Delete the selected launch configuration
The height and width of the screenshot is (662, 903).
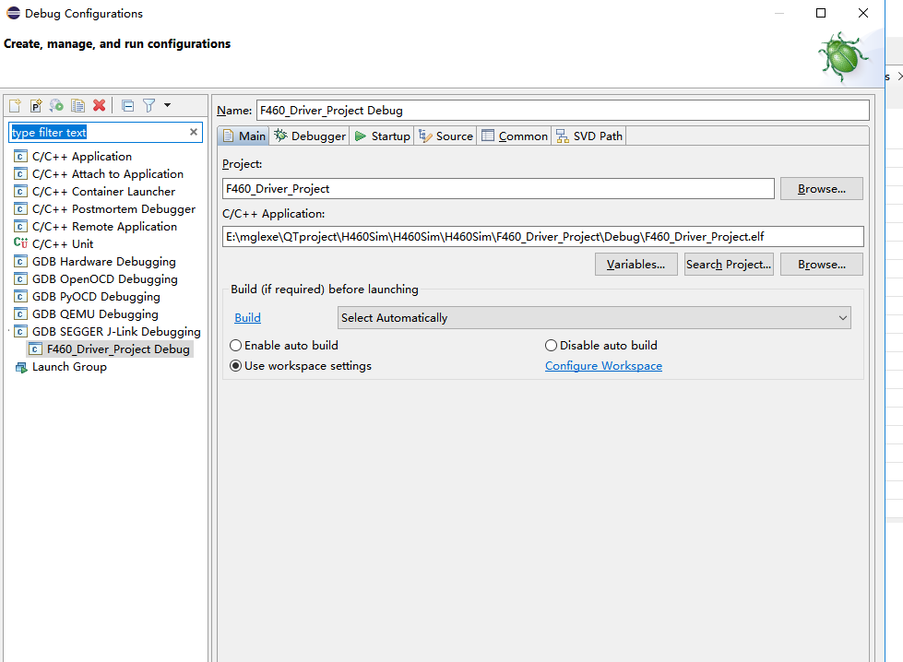(100, 105)
